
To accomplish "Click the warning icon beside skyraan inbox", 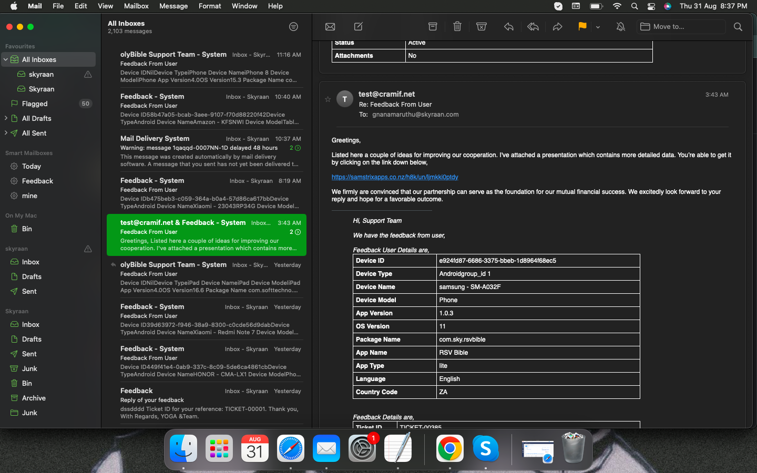I will click(88, 74).
